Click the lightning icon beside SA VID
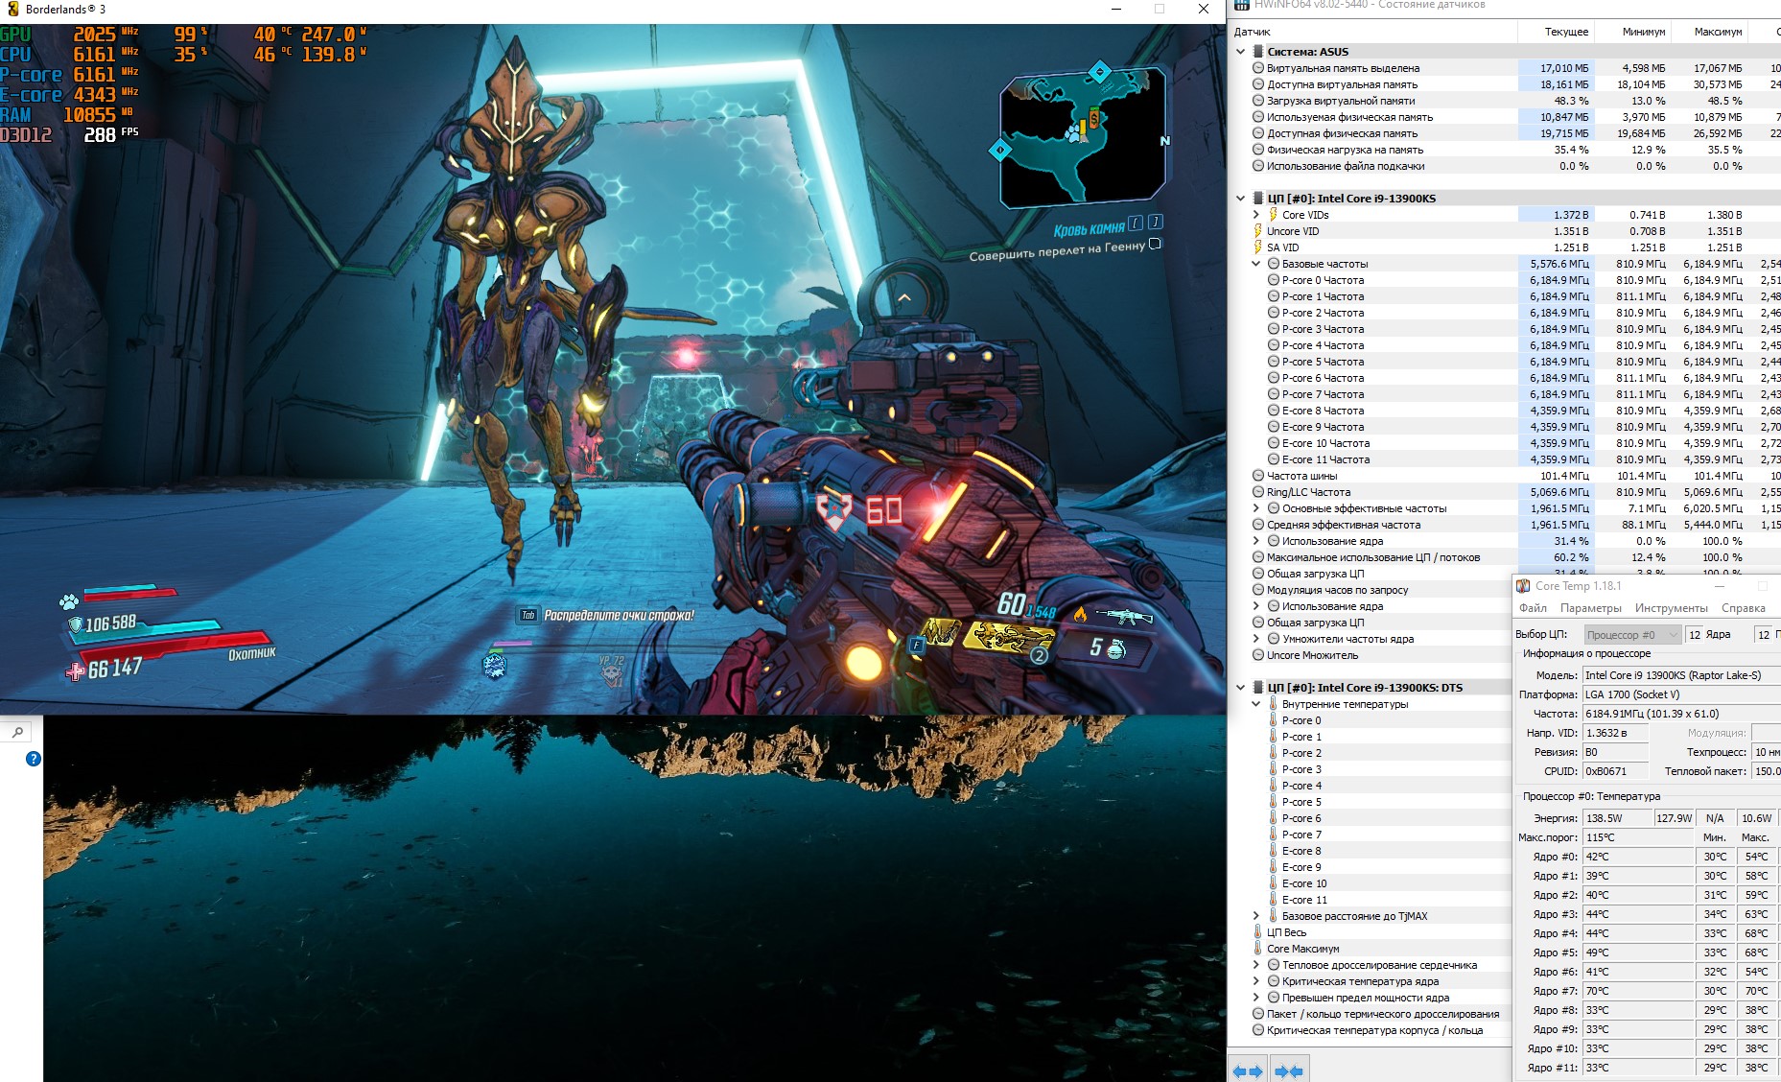 (1258, 247)
